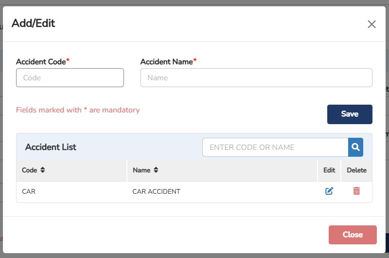Click the Save button
Image resolution: width=389 pixels, height=258 pixels.
[x=350, y=114]
